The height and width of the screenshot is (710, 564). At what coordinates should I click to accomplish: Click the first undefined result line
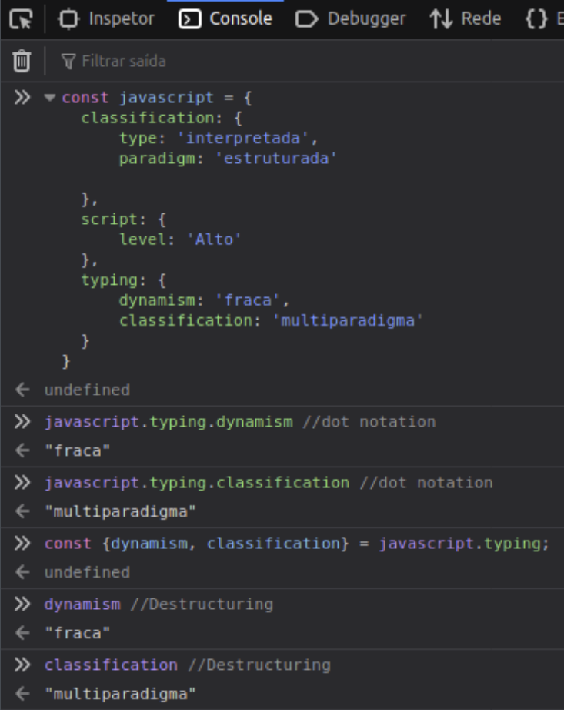click(87, 390)
